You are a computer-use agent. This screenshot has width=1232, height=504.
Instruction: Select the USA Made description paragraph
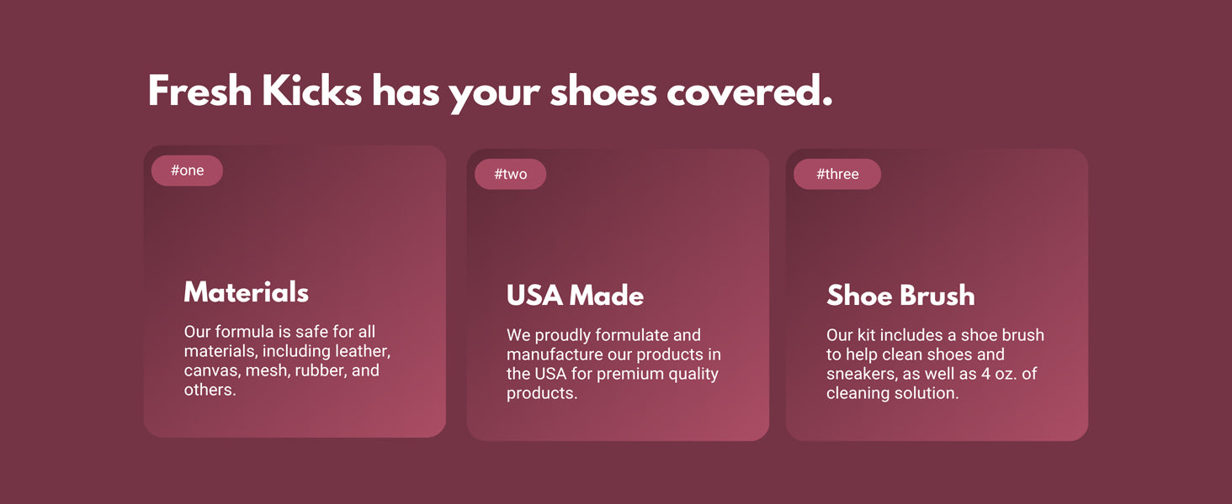(x=613, y=364)
